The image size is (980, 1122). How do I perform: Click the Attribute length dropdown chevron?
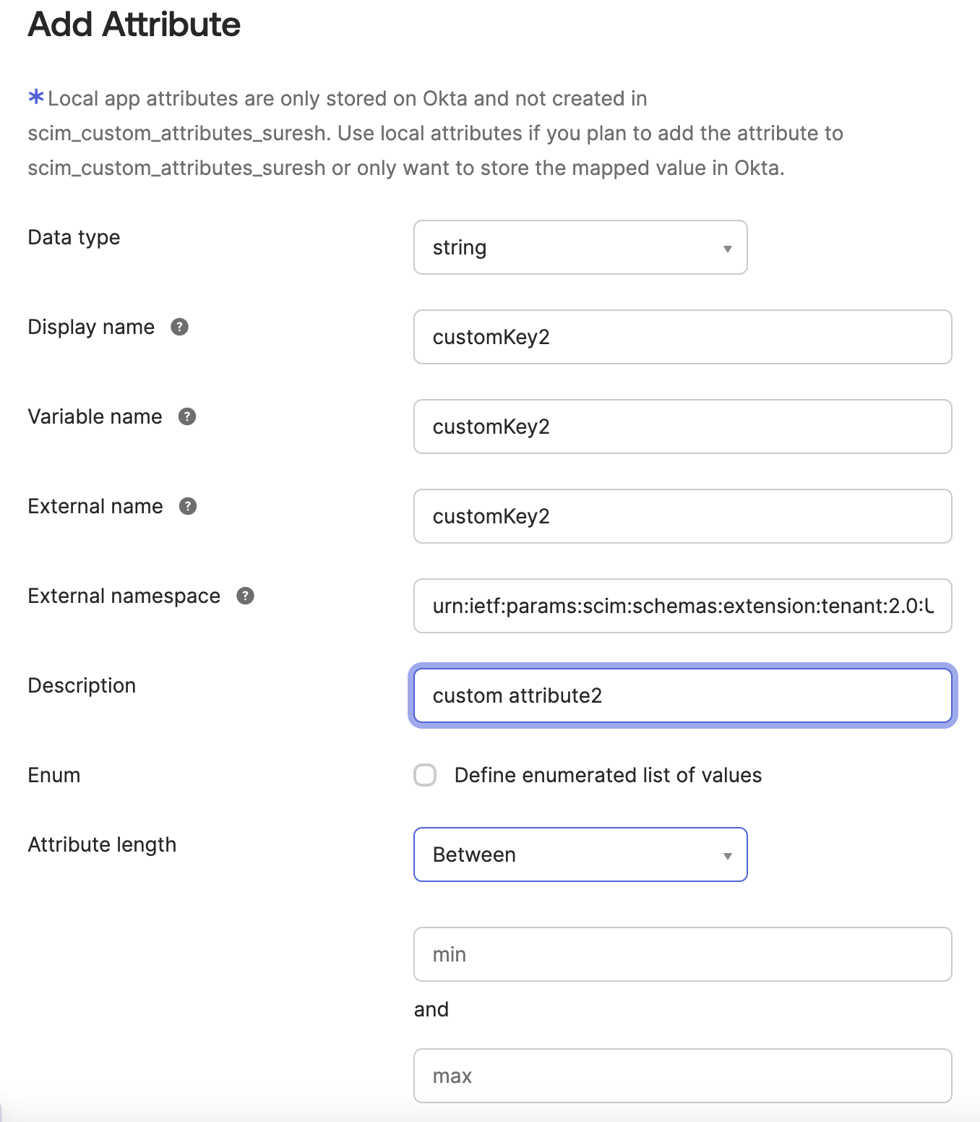click(x=726, y=855)
